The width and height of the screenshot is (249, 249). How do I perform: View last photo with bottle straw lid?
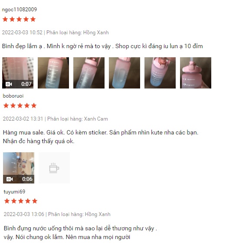(196, 73)
